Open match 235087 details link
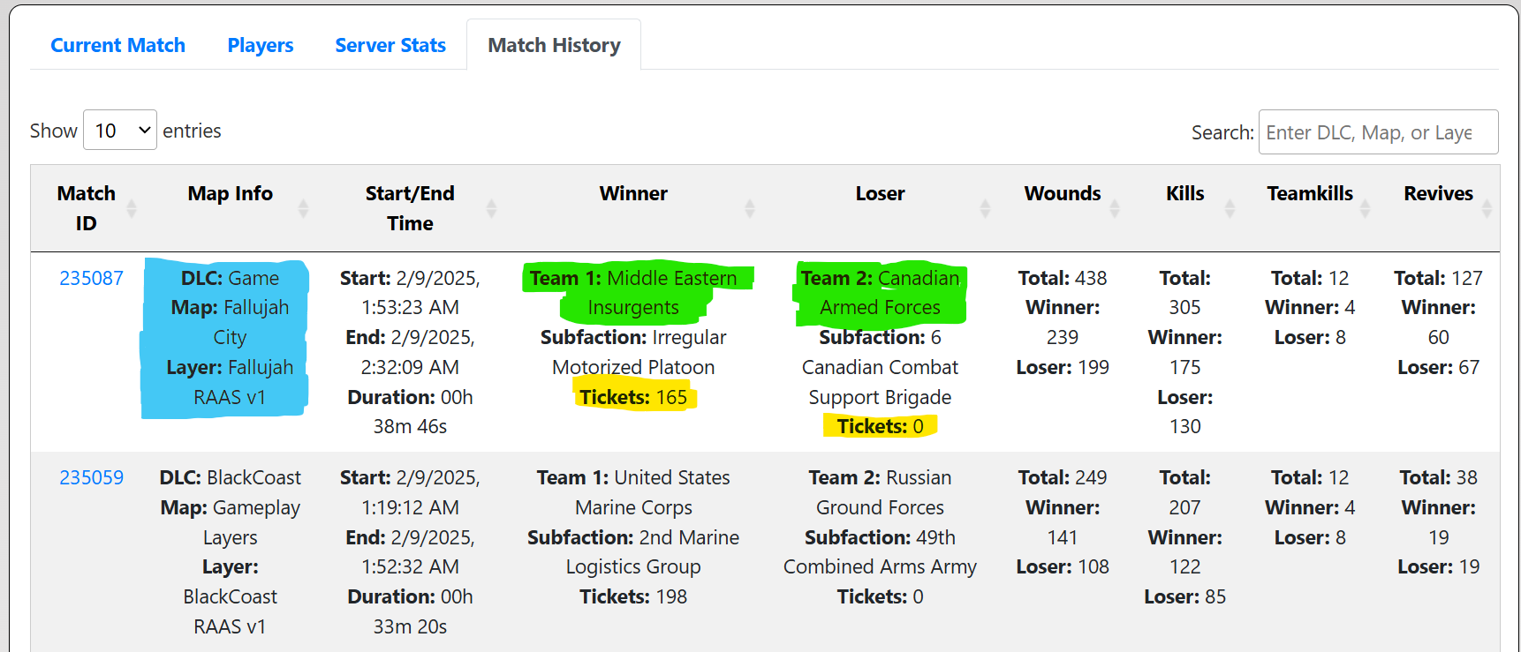Viewport: 1521px width, 652px height. coord(91,278)
